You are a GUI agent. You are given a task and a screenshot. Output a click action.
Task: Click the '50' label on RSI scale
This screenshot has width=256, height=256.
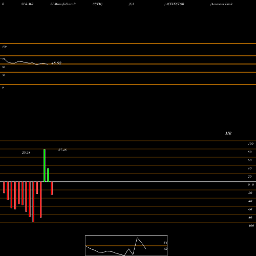[4, 67]
